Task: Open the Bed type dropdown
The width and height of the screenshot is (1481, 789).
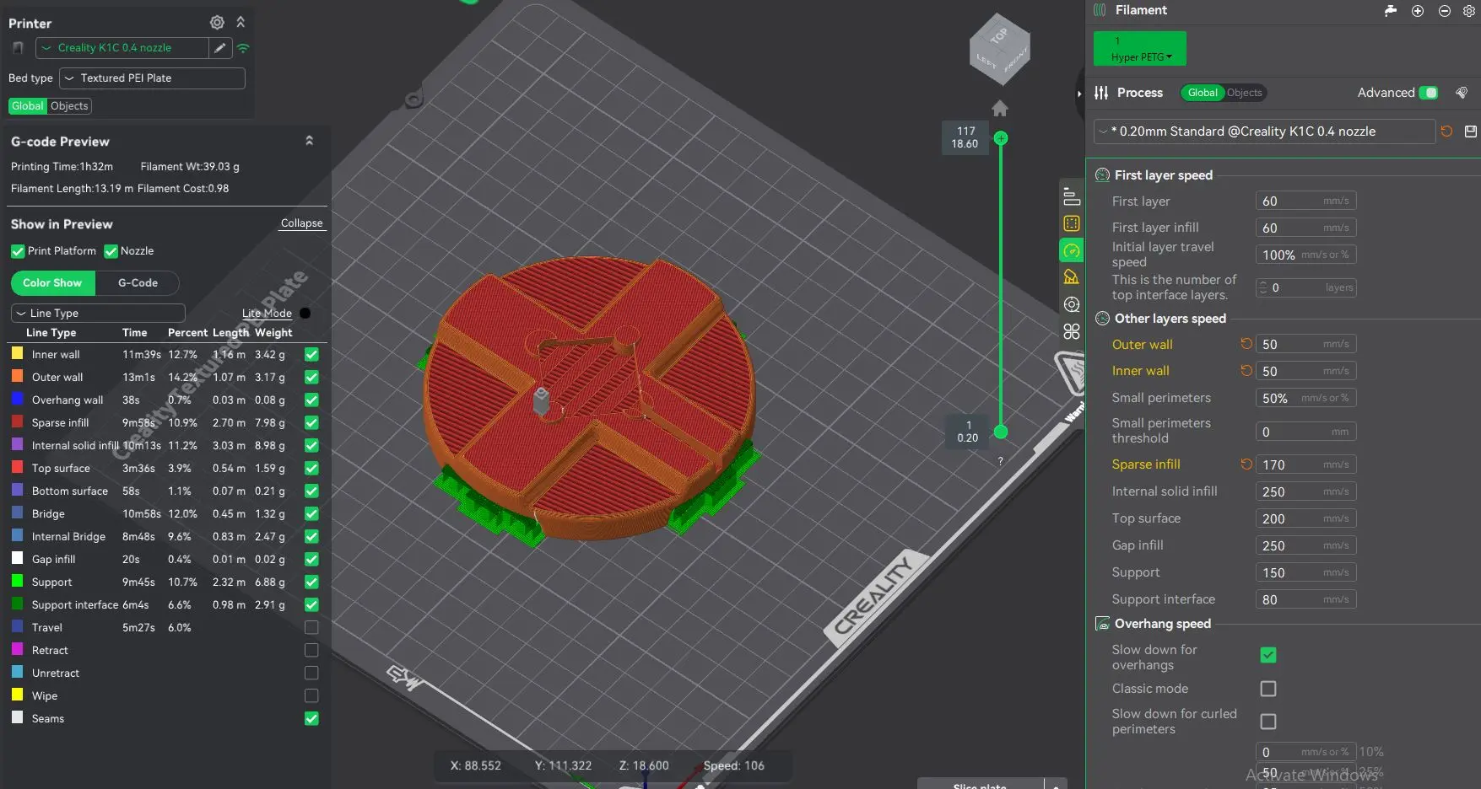Action: (x=152, y=78)
